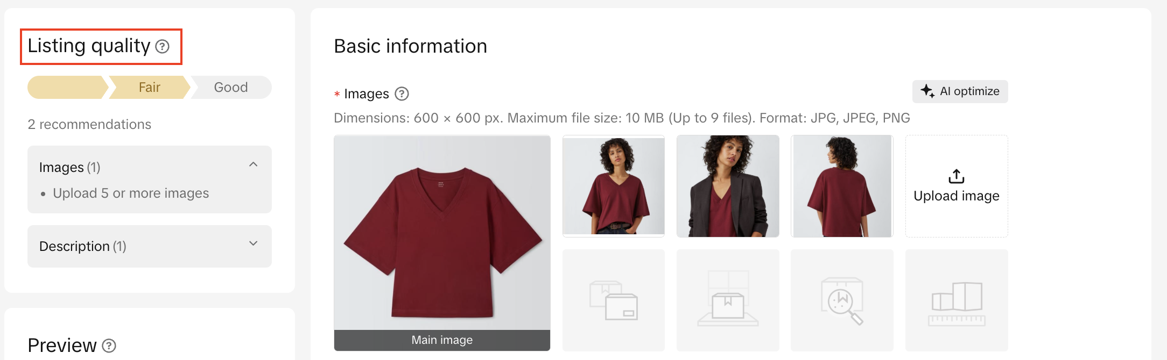Click the AI optimize sparkle button
The image size is (1167, 360).
pyautogui.click(x=960, y=91)
